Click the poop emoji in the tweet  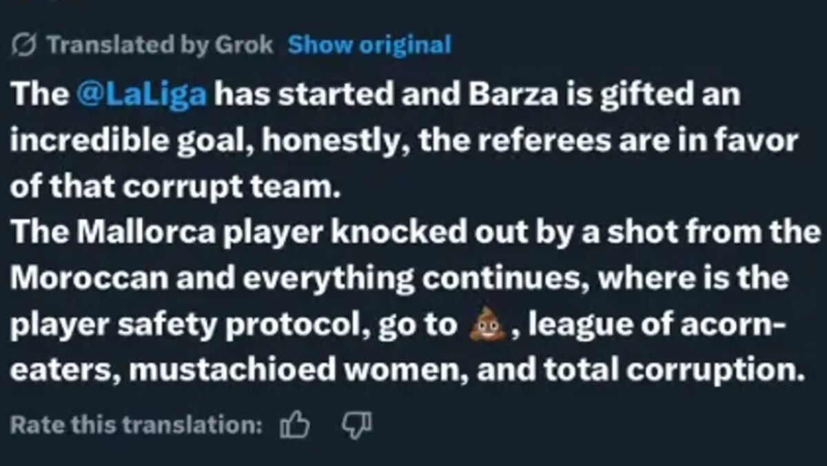tap(486, 325)
